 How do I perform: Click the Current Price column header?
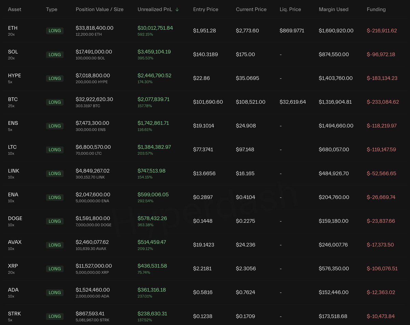pyautogui.click(x=251, y=10)
